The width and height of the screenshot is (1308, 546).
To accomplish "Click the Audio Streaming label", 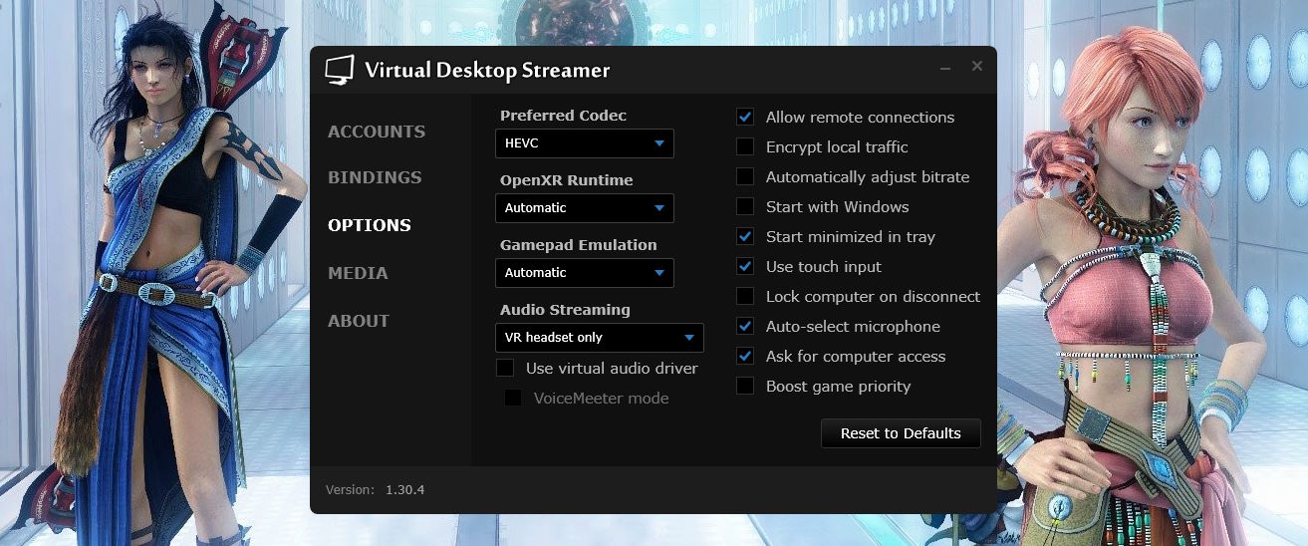I will pyautogui.click(x=565, y=310).
